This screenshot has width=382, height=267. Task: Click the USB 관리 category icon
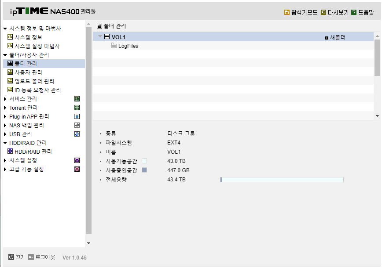click(77, 134)
